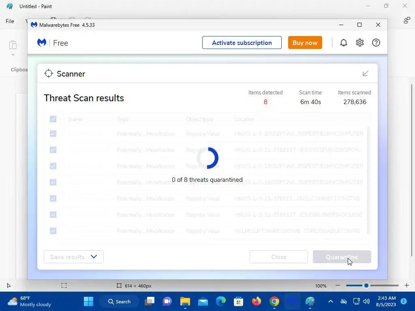Viewport: 415px width, 311px height.
Task: Click the Type column header
Action: (x=123, y=119)
